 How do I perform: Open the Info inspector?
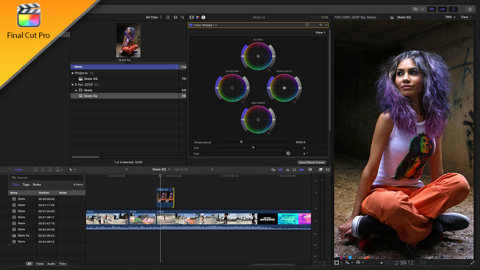tap(203, 17)
